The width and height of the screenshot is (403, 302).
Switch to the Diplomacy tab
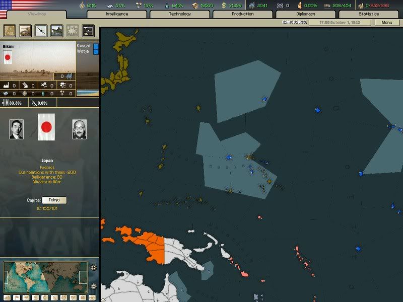(306, 14)
